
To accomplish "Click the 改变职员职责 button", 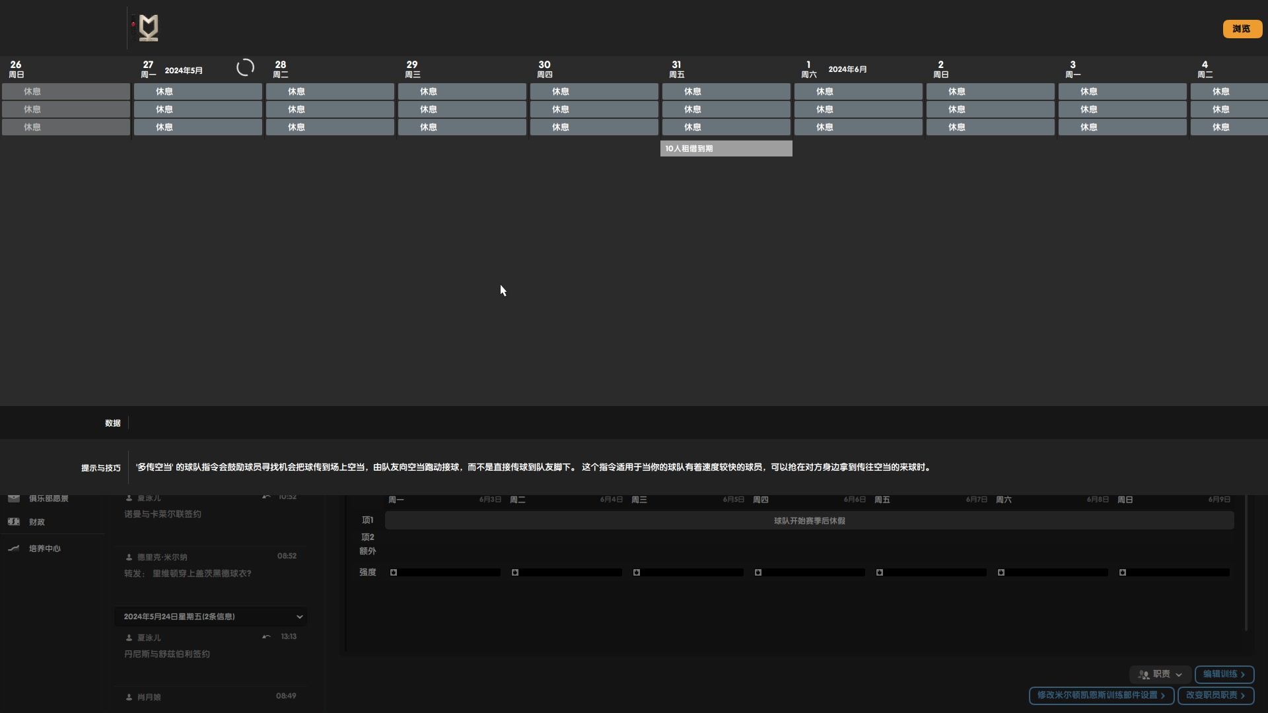I will pos(1215,695).
